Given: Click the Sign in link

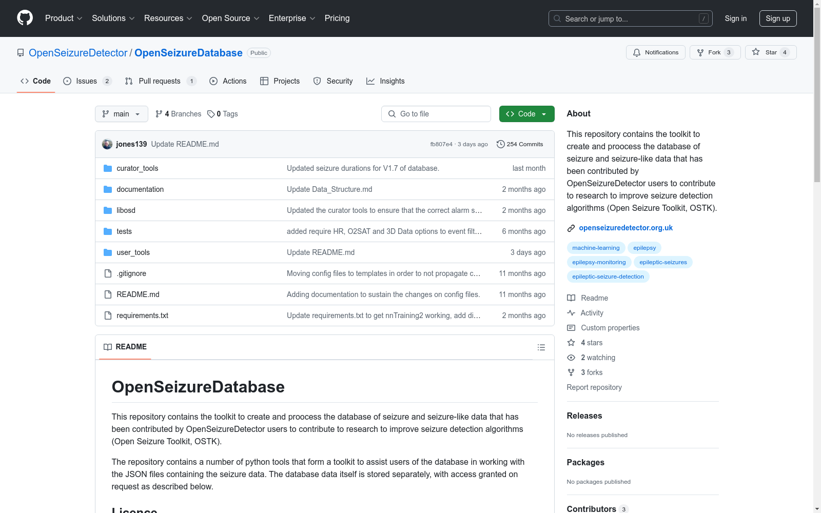Looking at the screenshot, I should 735,18.
